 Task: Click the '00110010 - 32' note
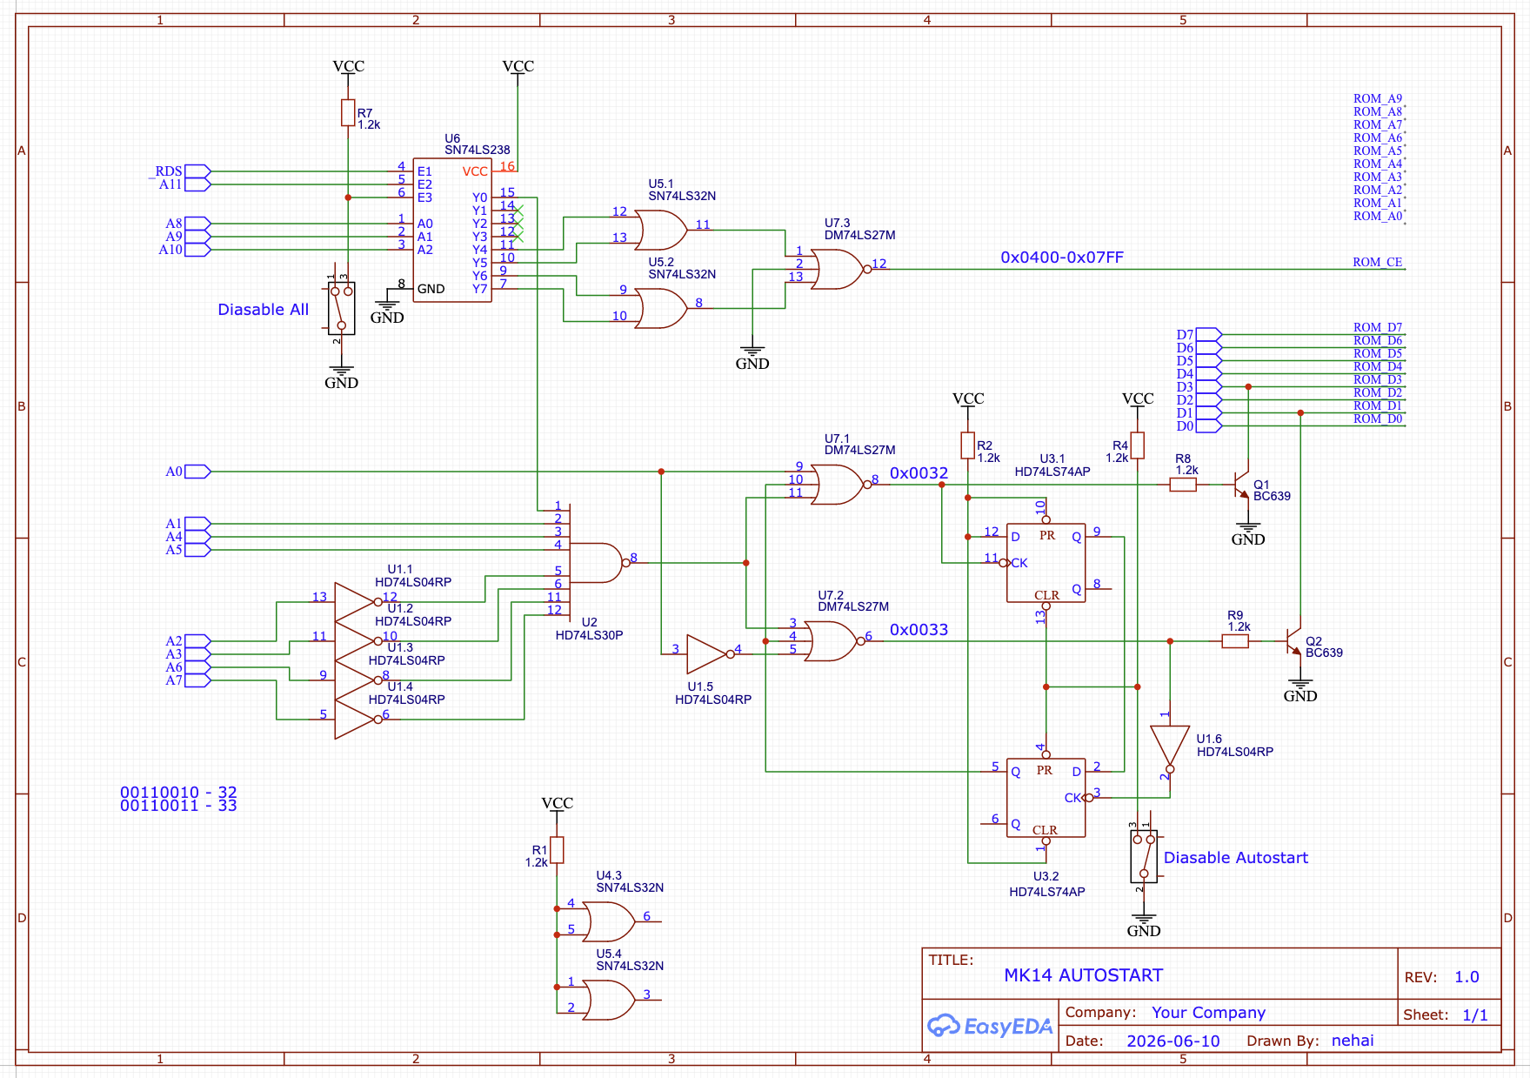(178, 793)
